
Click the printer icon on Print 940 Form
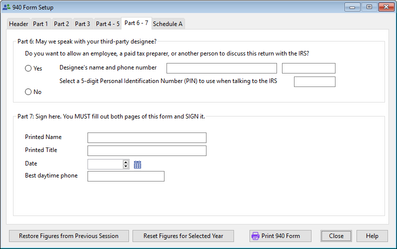(255, 236)
